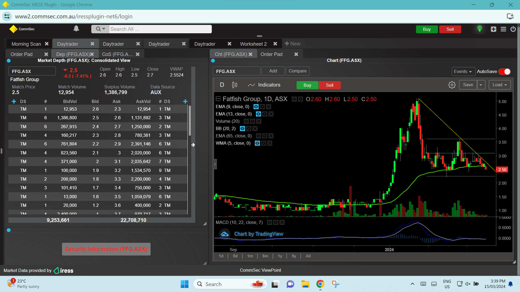Click the right arrow beside market depth table
The width and height of the screenshot is (520, 292).
(x=193, y=145)
